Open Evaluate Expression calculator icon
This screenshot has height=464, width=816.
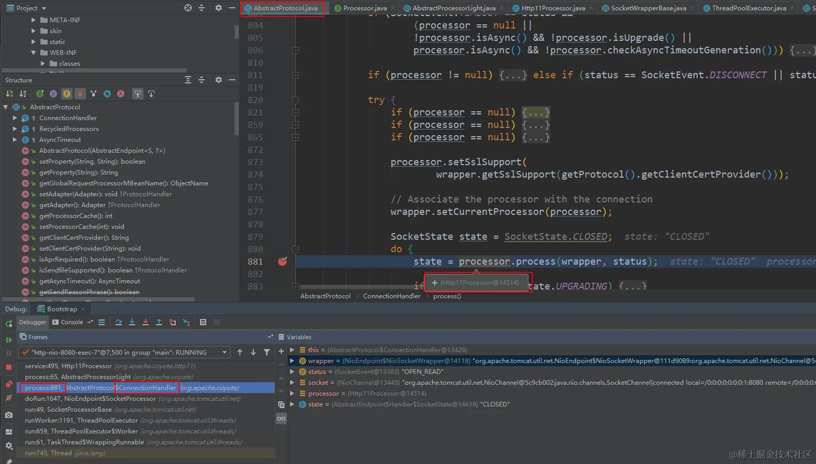[203, 322]
